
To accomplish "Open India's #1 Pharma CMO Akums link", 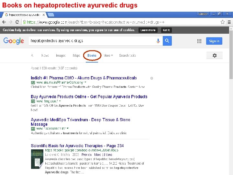I will (x=84, y=78).
